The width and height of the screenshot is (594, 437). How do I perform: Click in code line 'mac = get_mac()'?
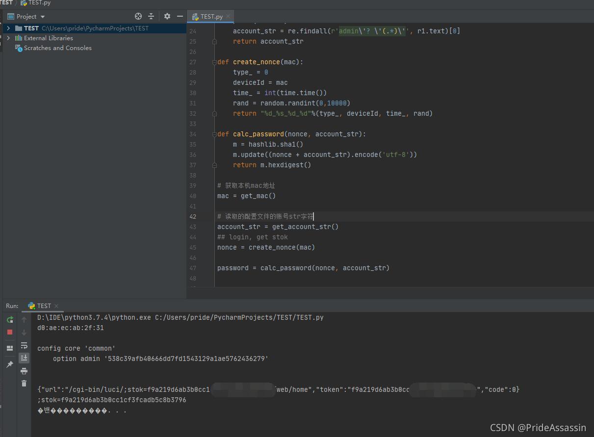coord(246,196)
